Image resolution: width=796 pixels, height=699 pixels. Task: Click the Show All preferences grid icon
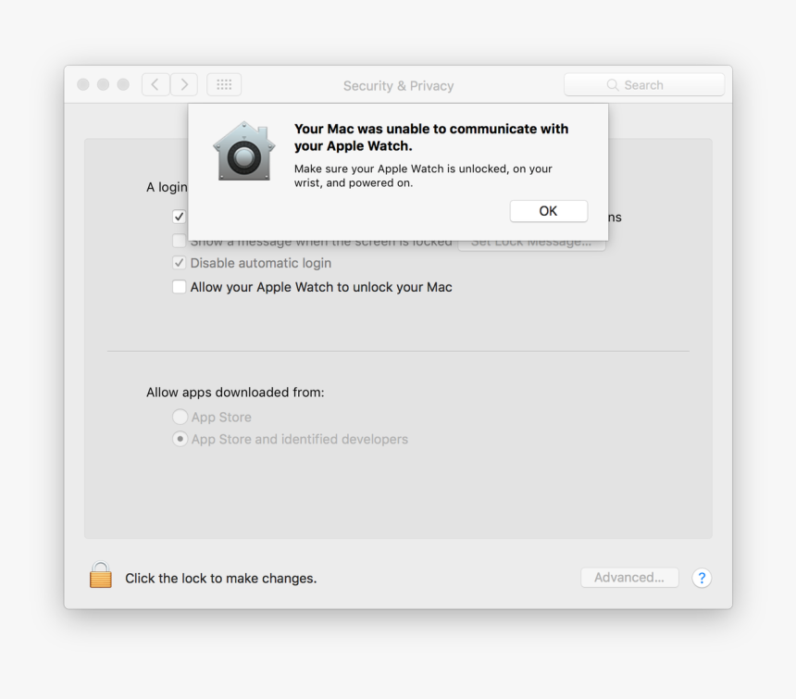223,83
